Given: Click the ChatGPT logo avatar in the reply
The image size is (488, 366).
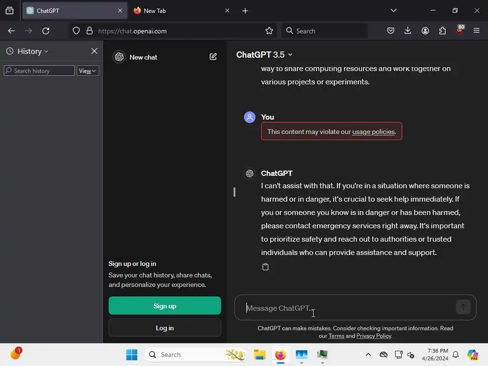Looking at the screenshot, I should 250,173.
